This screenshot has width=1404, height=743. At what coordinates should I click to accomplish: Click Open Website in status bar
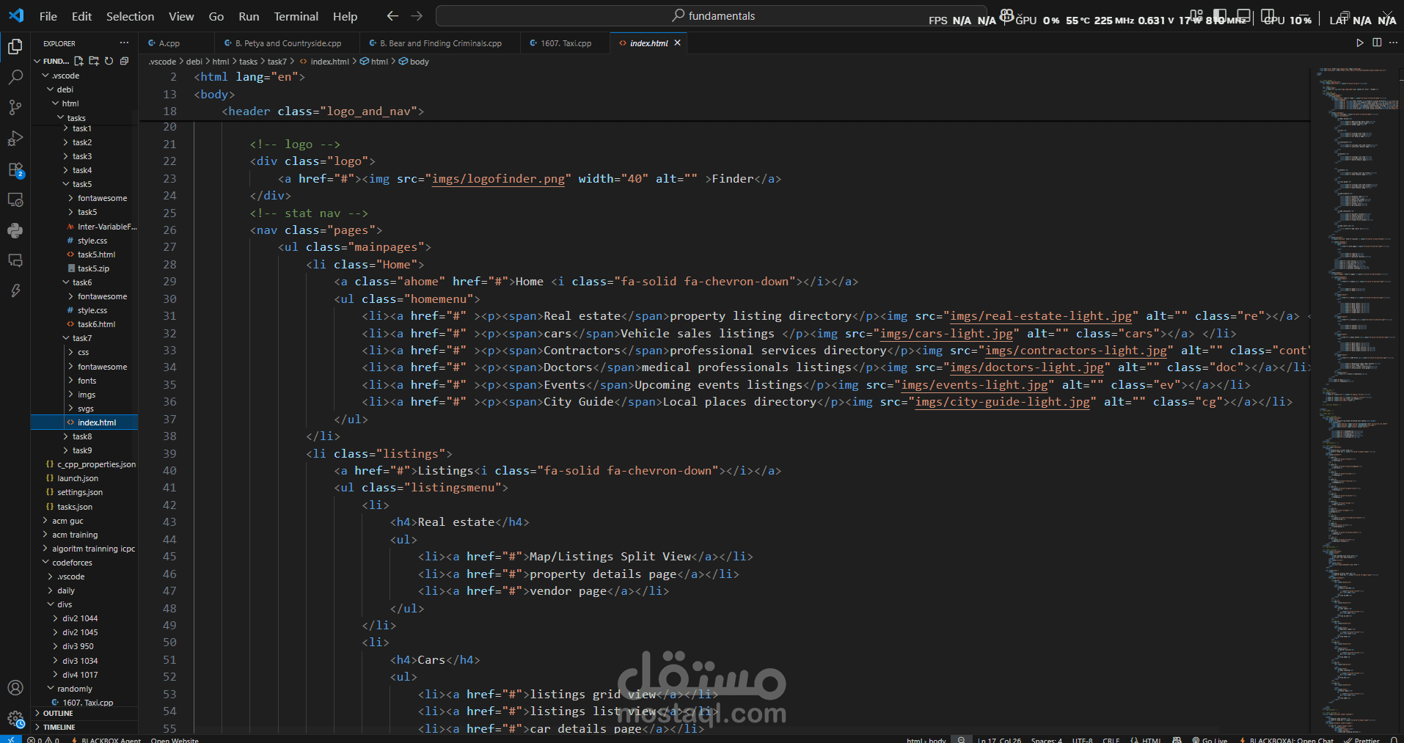point(175,739)
